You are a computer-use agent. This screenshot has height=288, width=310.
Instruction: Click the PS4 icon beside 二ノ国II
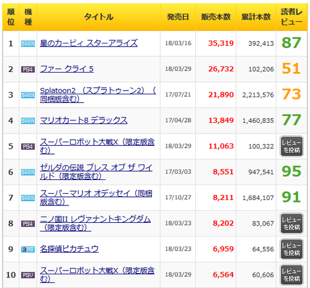click(x=28, y=223)
